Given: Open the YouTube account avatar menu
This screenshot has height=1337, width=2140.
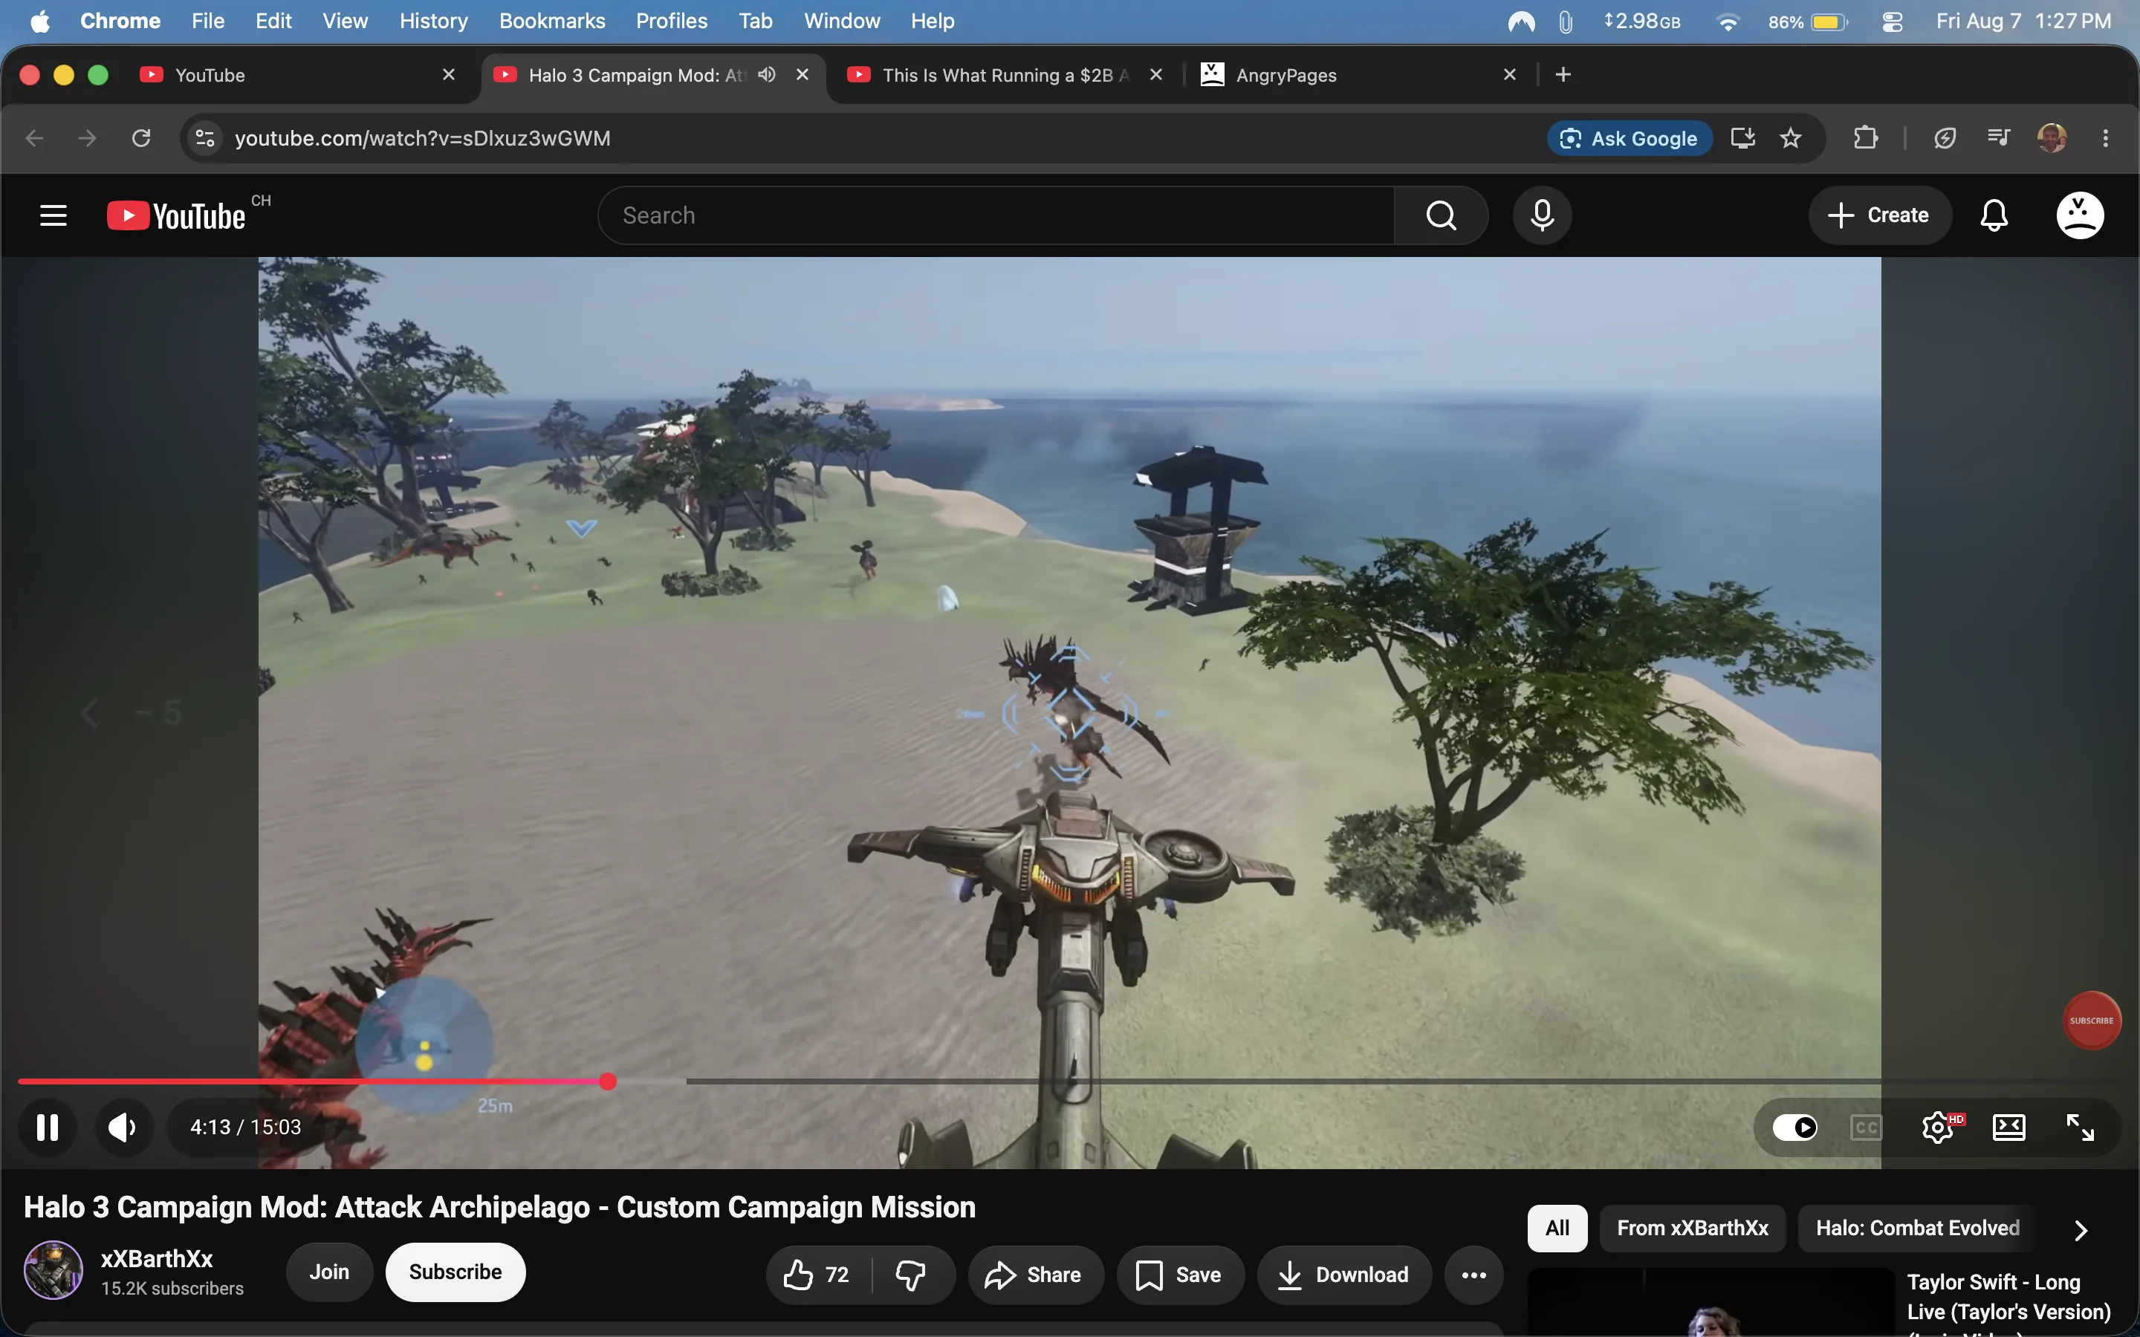Looking at the screenshot, I should coord(2079,215).
